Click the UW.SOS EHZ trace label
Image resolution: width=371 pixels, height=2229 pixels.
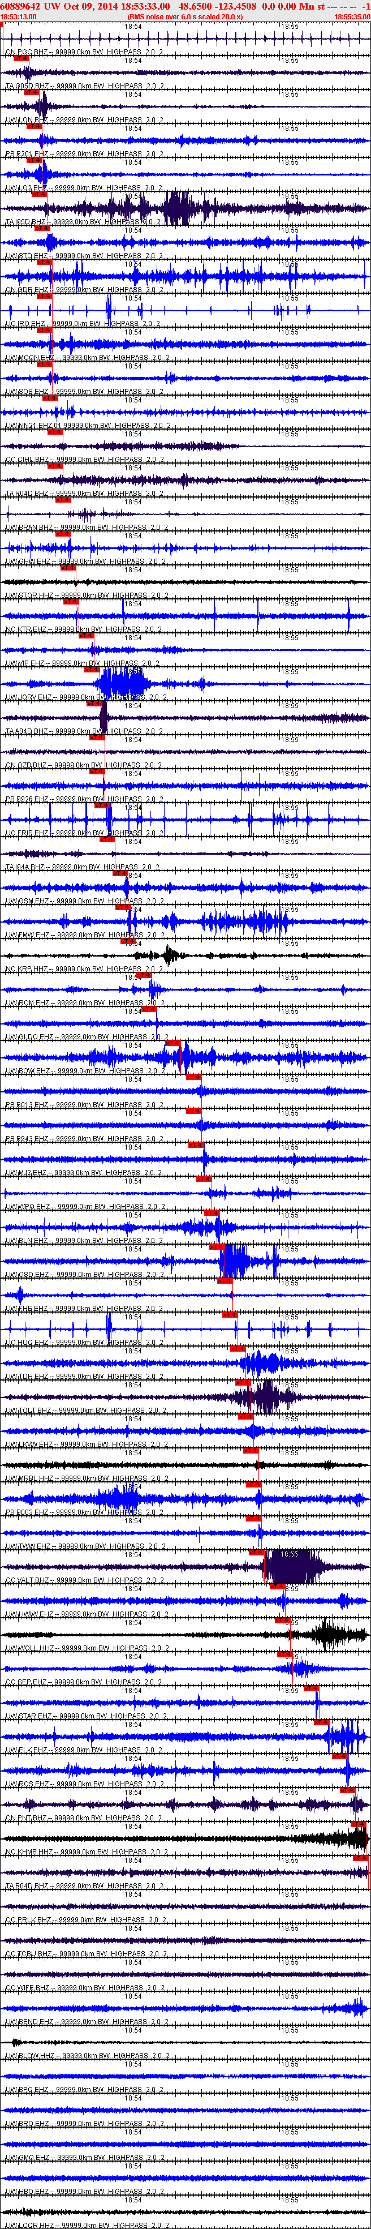[x=85, y=392]
